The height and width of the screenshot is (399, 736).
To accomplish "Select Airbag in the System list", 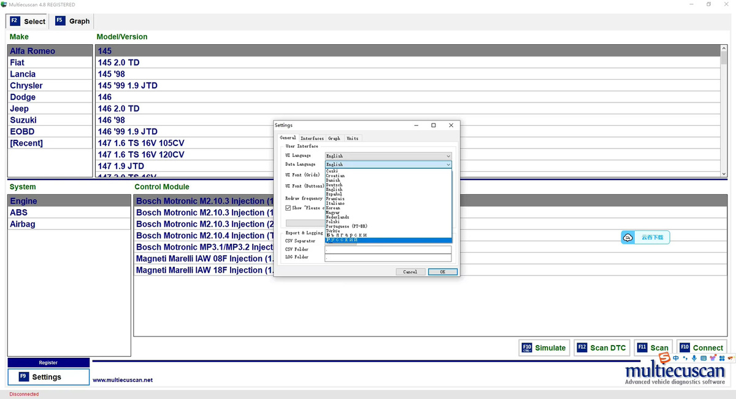I will (69, 224).
